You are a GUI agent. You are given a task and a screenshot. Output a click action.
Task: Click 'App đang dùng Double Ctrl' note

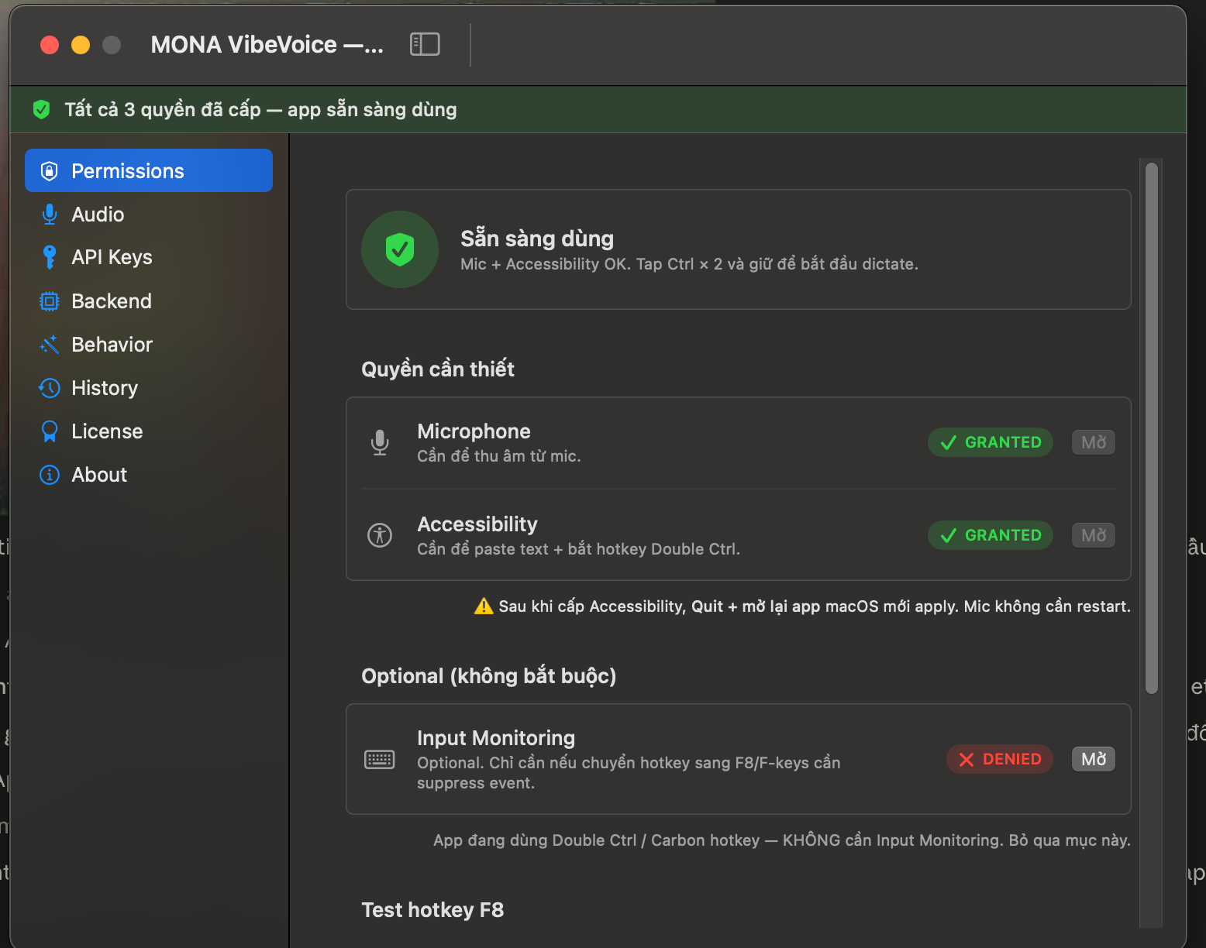(782, 840)
